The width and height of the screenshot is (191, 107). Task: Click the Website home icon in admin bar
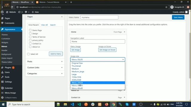click(7, 12)
